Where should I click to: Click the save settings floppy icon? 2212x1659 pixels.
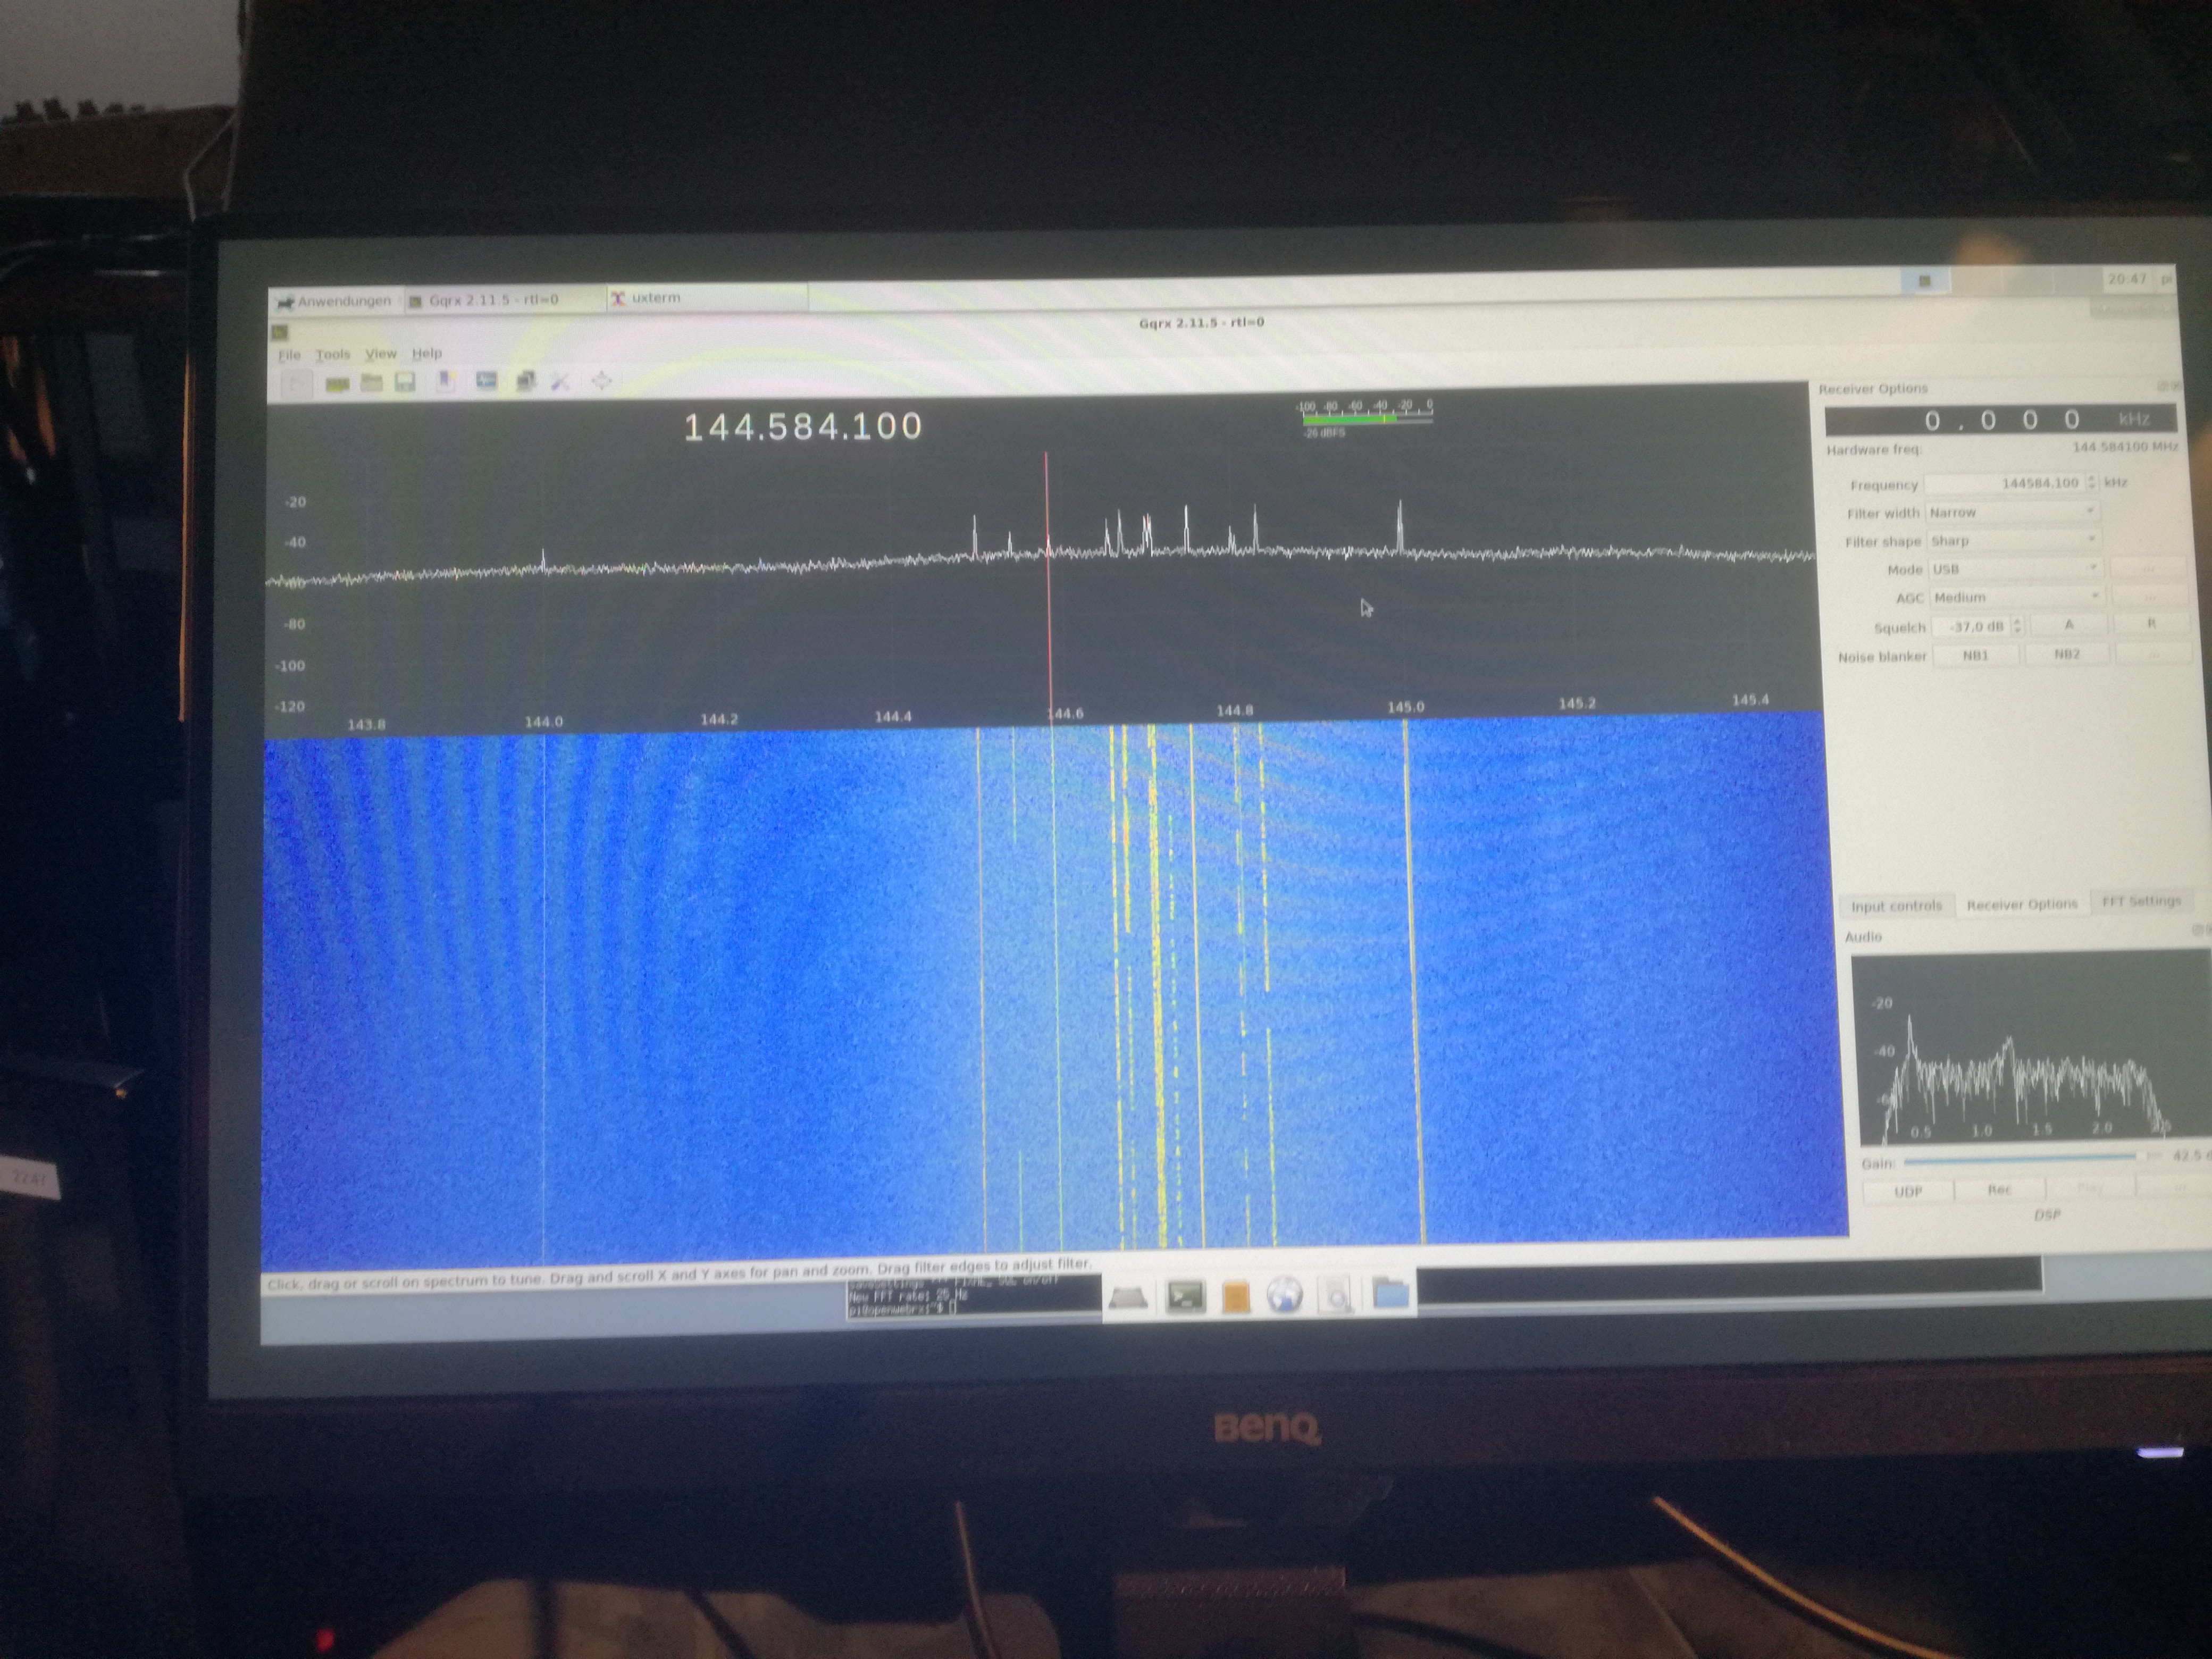point(405,382)
